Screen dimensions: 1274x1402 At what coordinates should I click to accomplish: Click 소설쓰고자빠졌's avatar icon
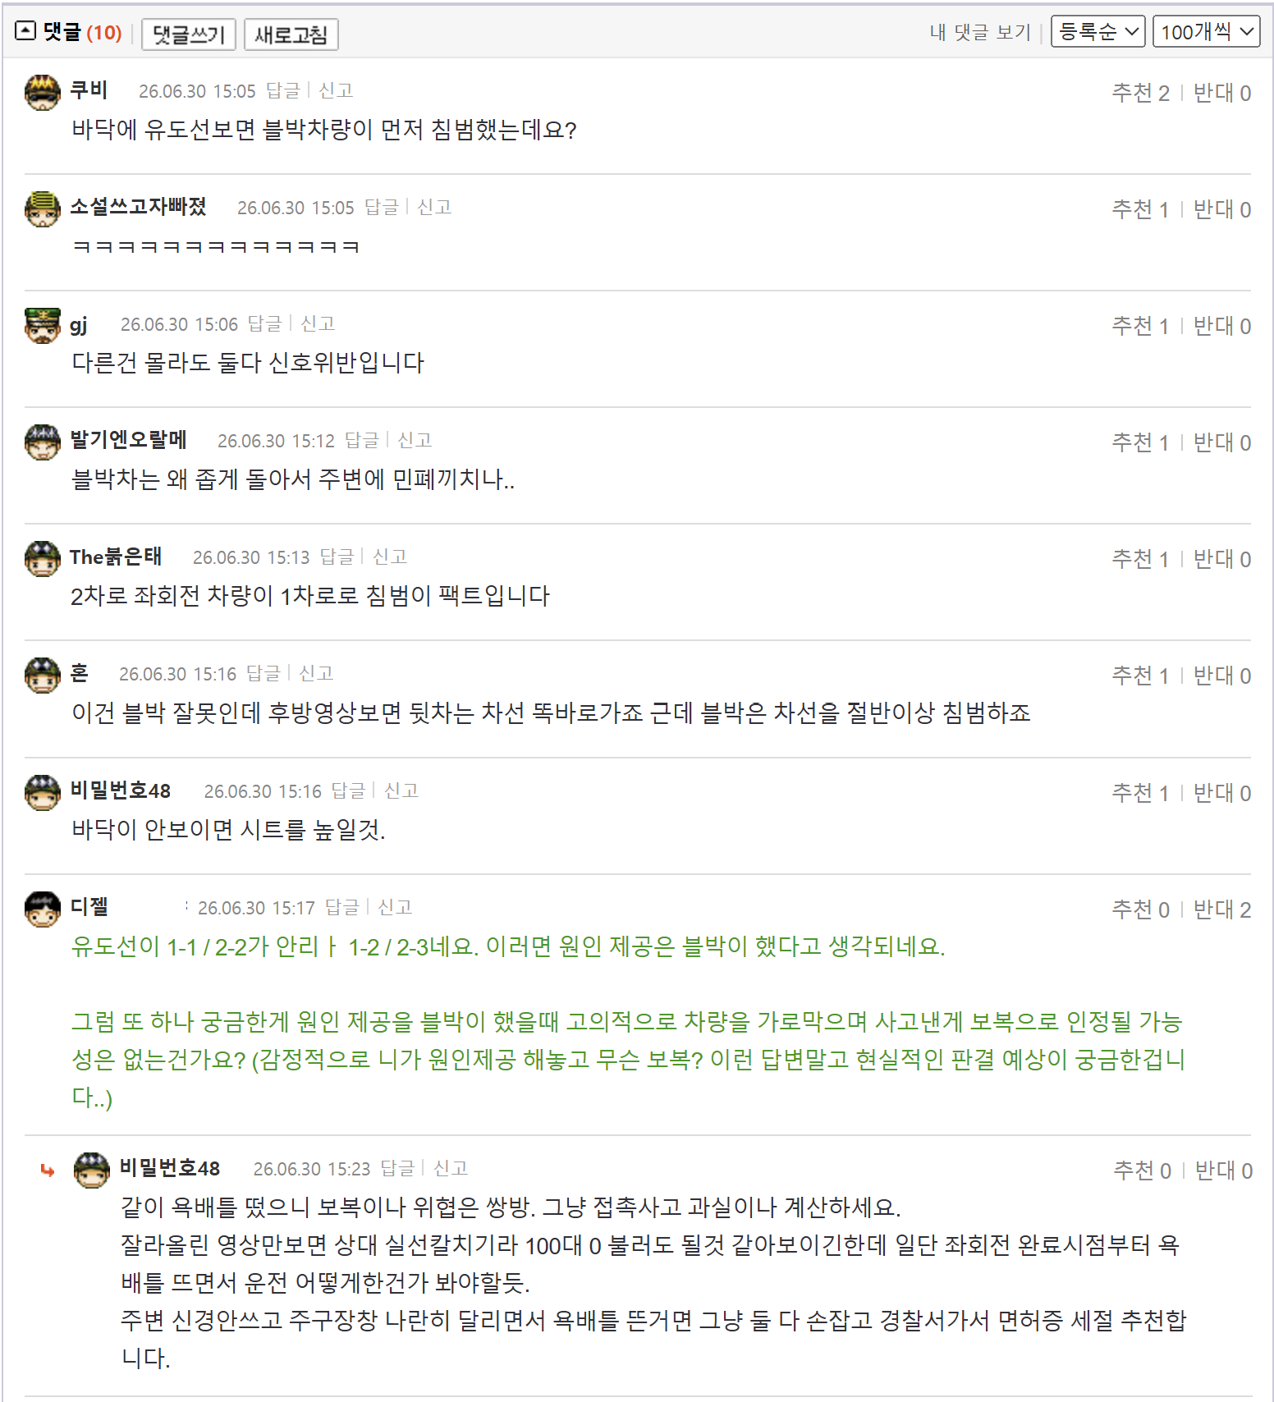pos(43,208)
